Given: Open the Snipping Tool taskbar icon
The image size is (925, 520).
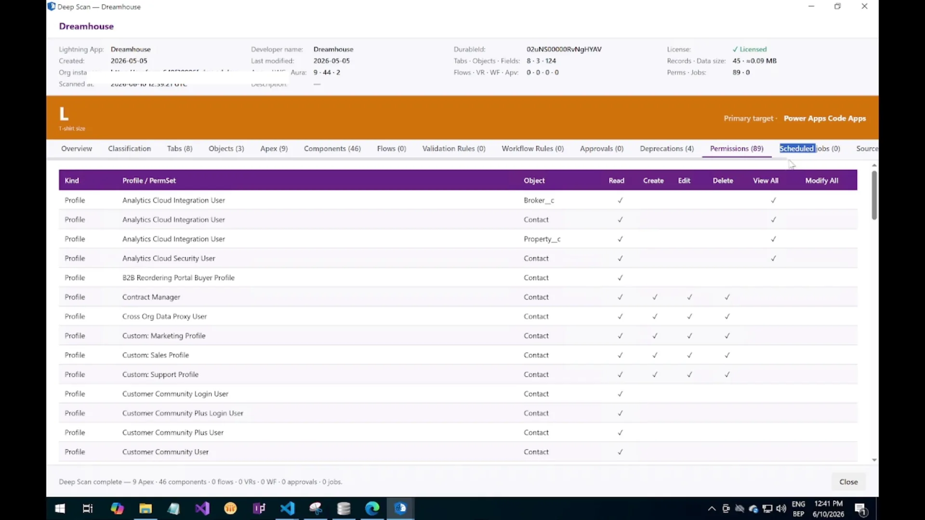Looking at the screenshot, I should [x=316, y=508].
